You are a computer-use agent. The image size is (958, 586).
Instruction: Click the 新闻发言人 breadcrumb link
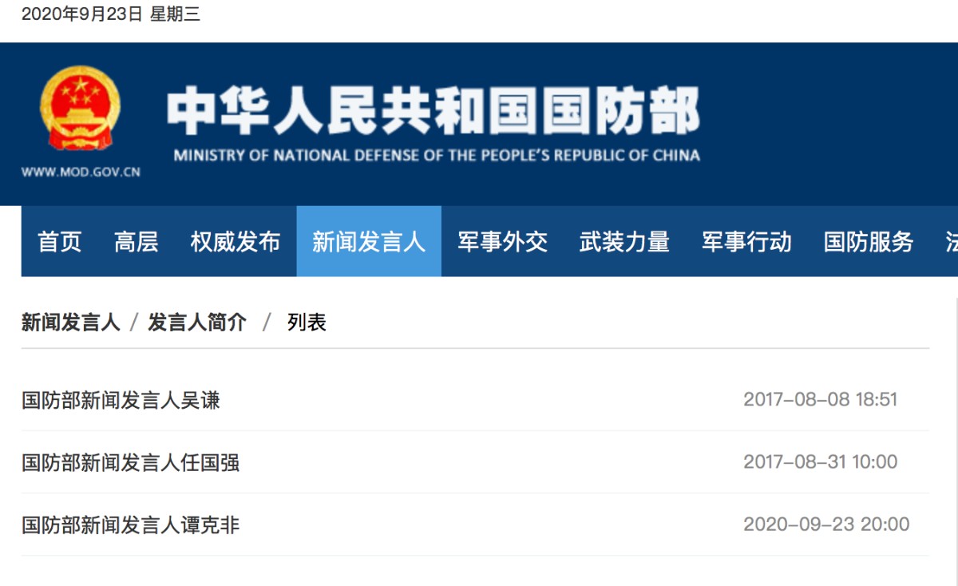tap(70, 323)
